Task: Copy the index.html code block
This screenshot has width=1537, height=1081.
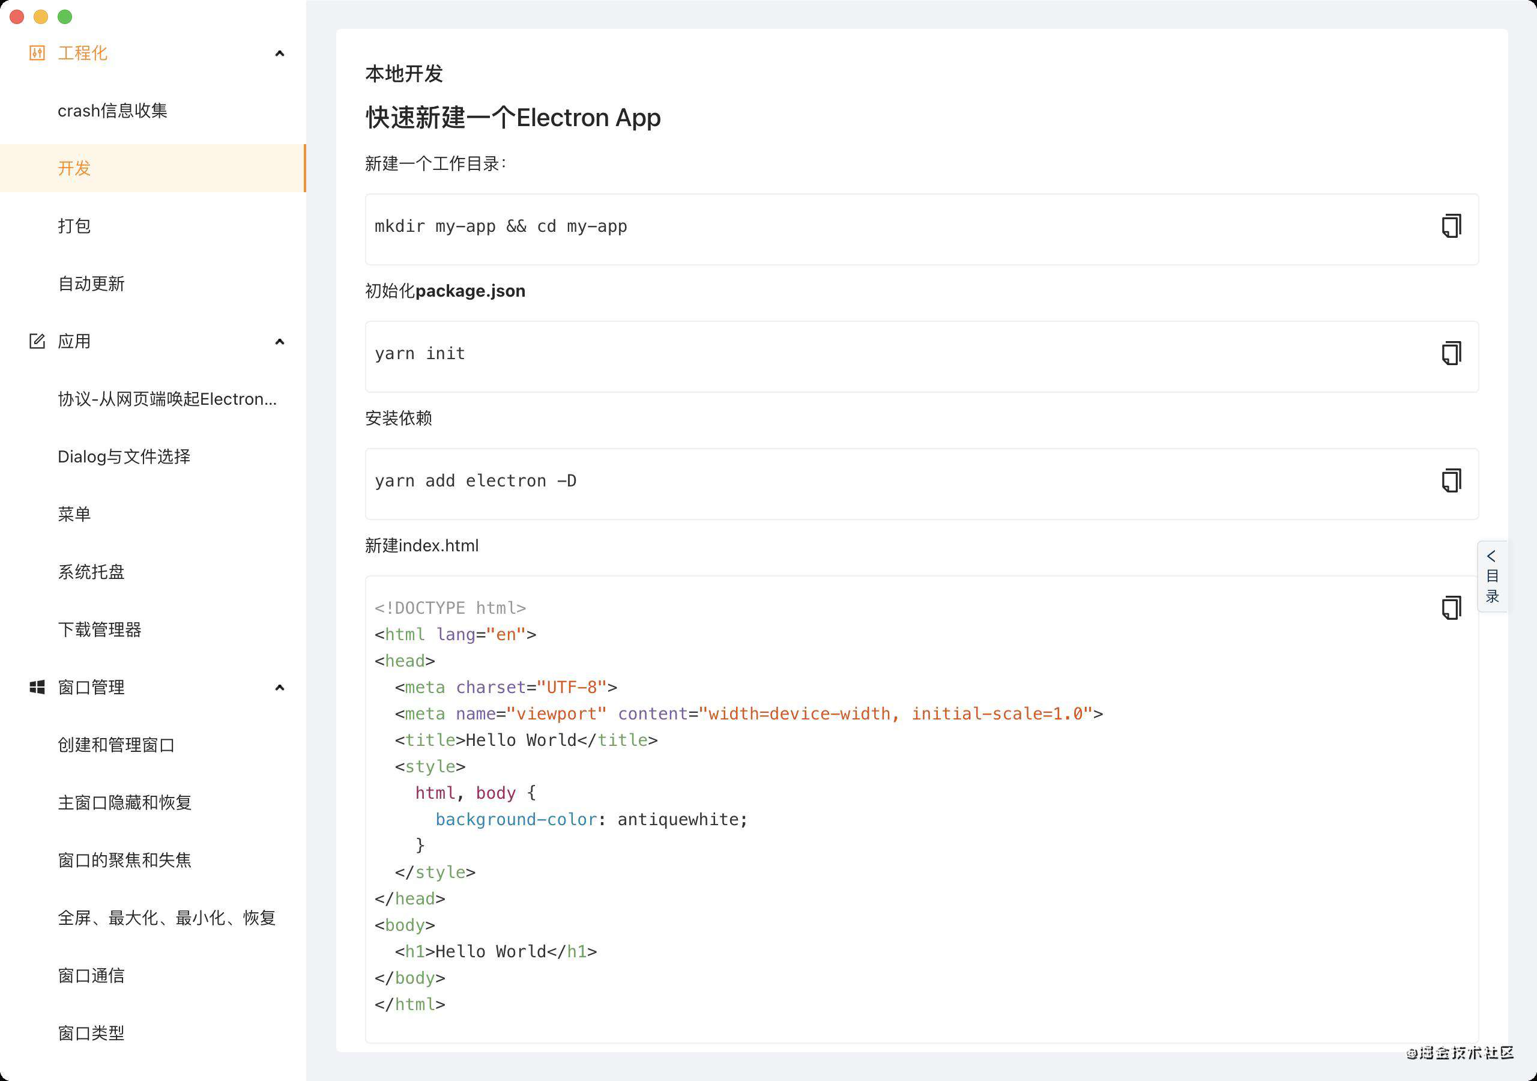Action: point(1451,608)
